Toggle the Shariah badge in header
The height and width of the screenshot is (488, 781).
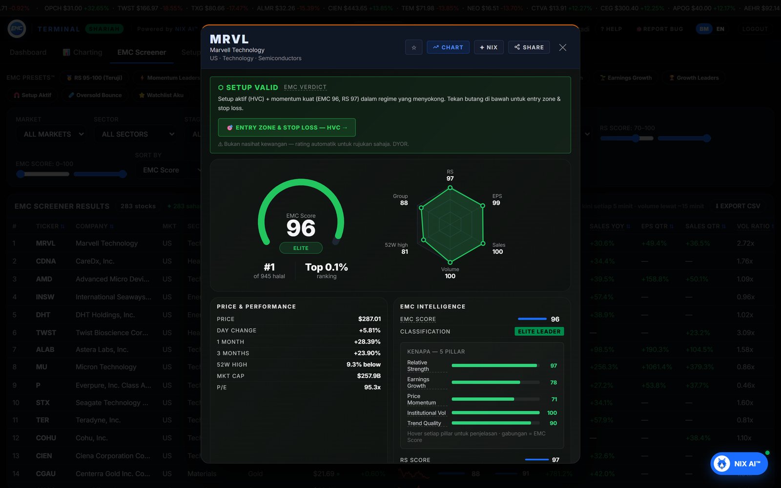[x=104, y=29]
